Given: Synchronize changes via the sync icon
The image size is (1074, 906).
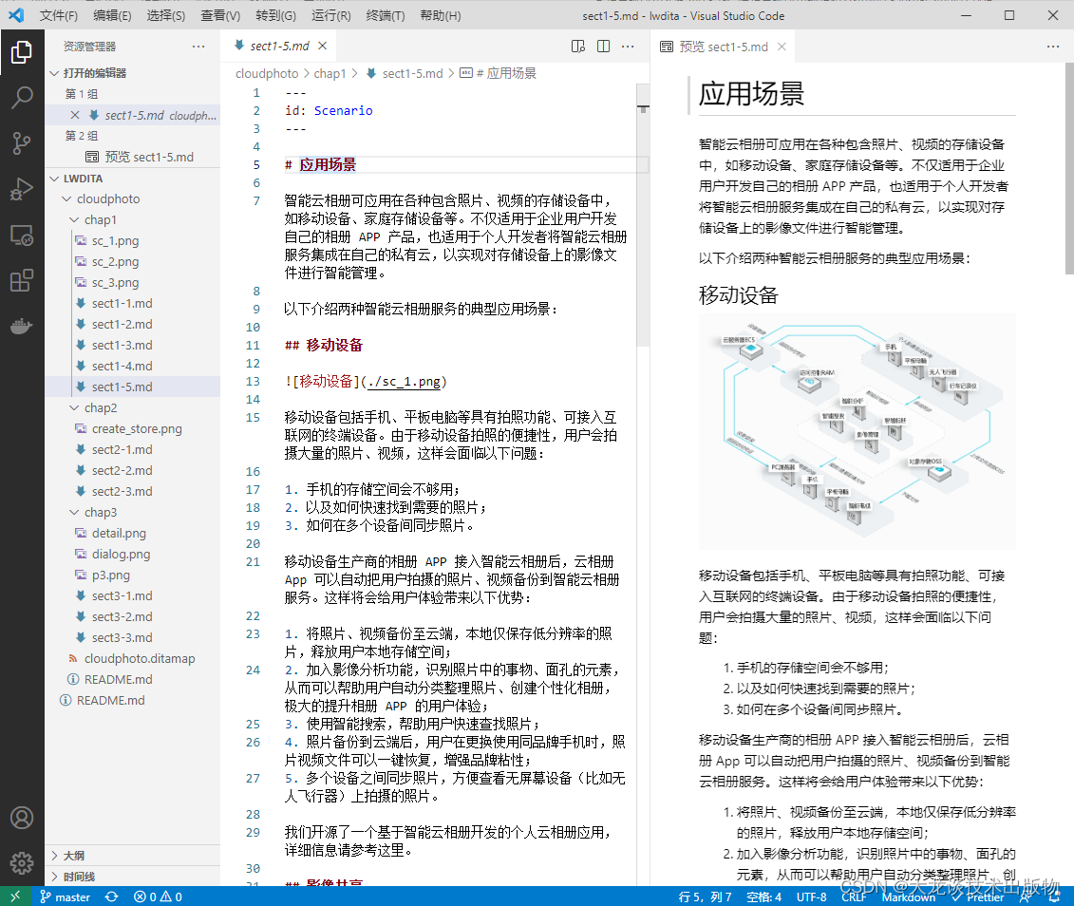Looking at the screenshot, I should (112, 897).
